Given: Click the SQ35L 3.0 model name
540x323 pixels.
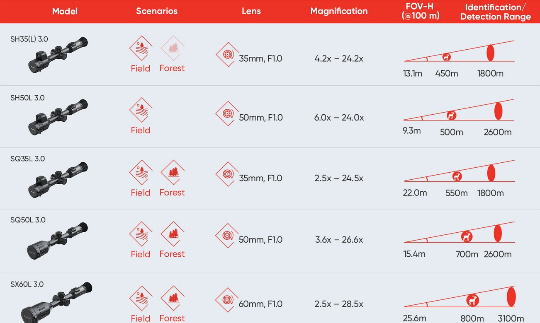Looking at the screenshot, I should pos(28,159).
